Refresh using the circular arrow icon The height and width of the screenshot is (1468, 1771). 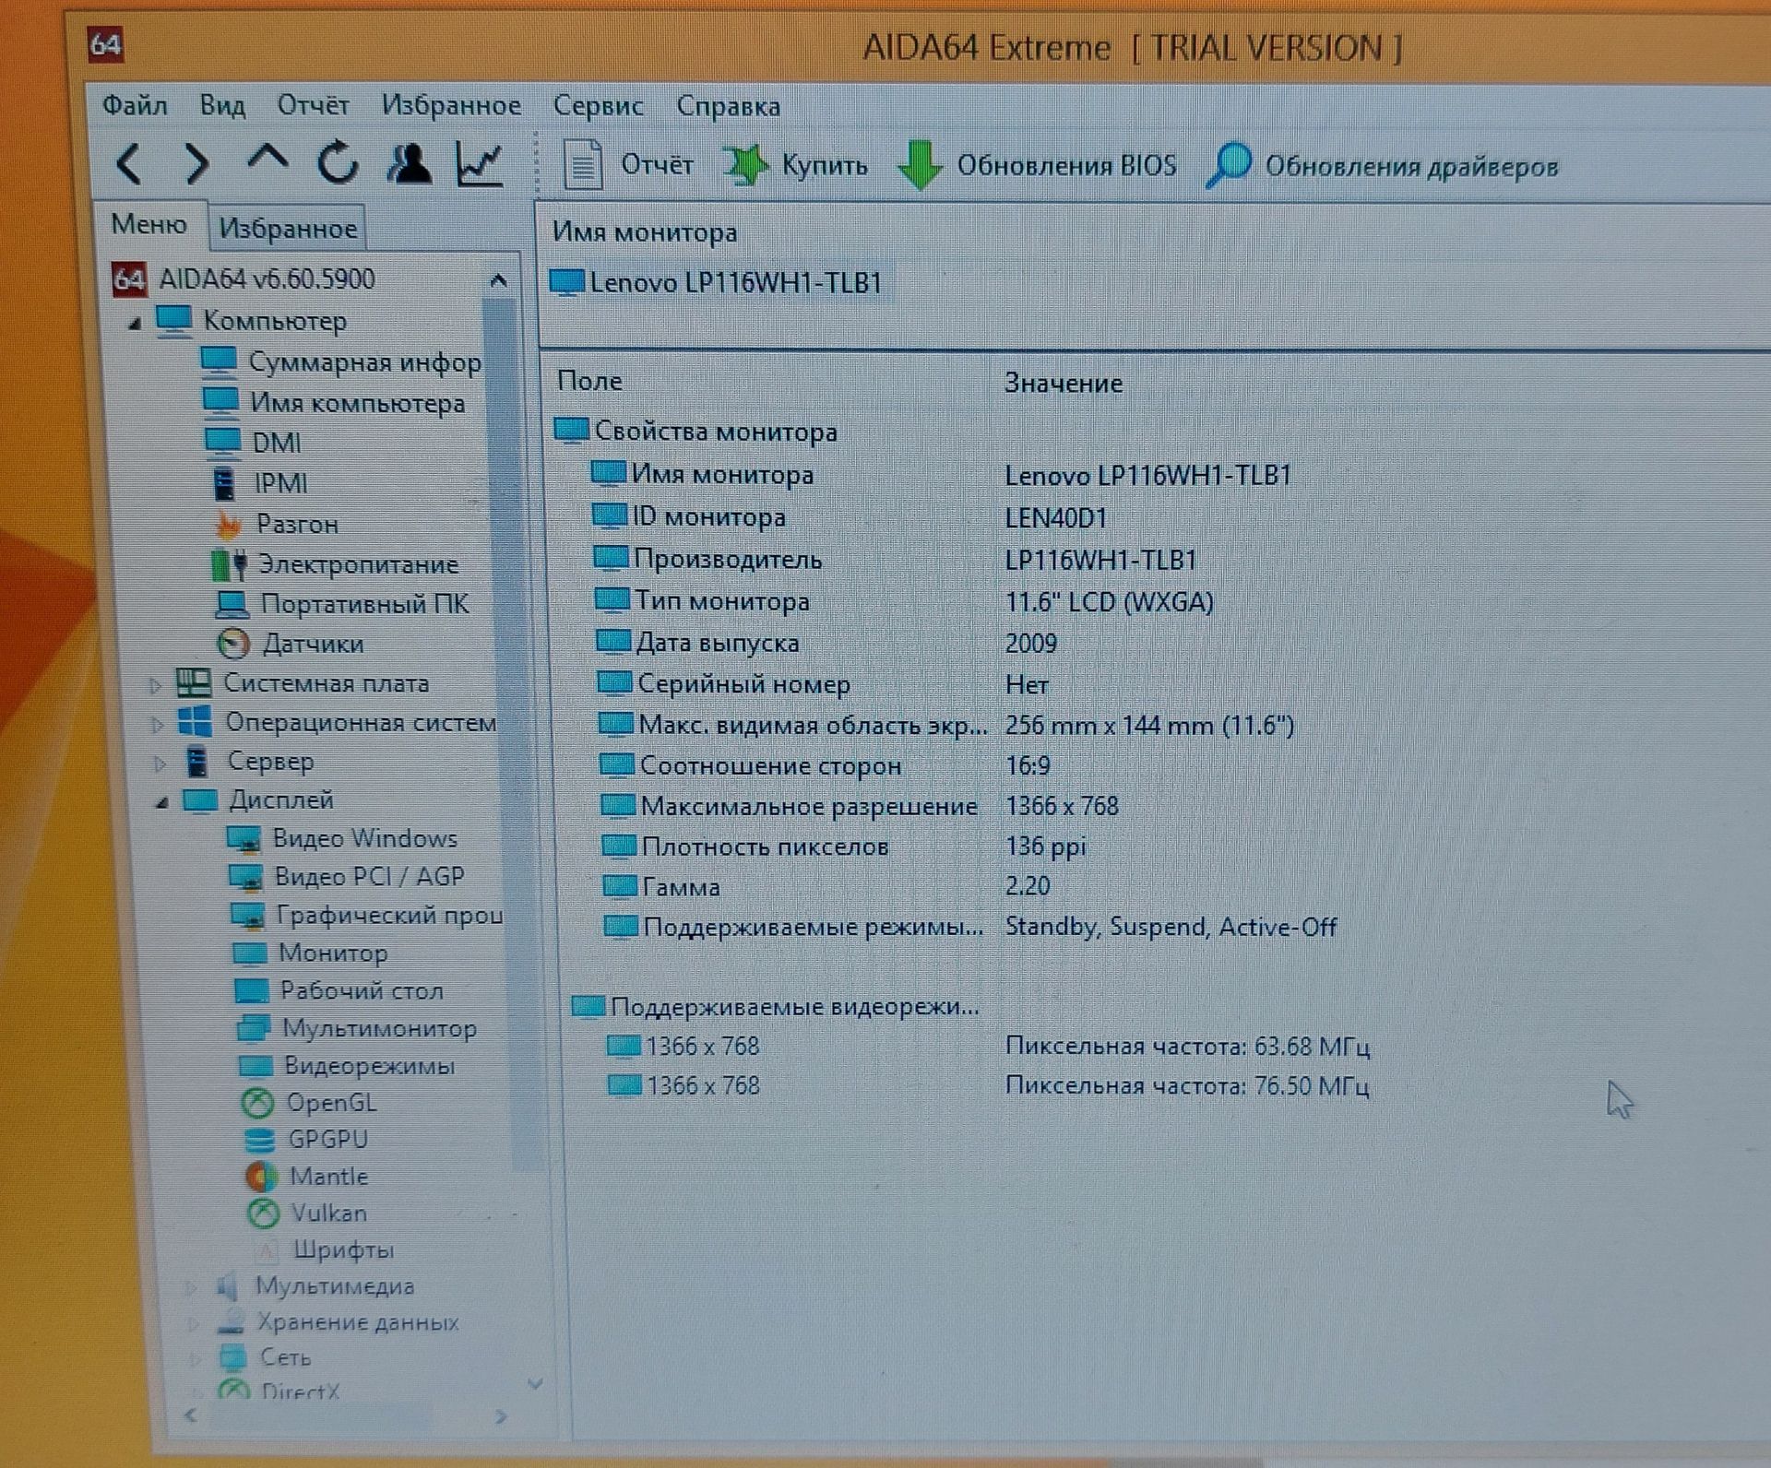[338, 163]
